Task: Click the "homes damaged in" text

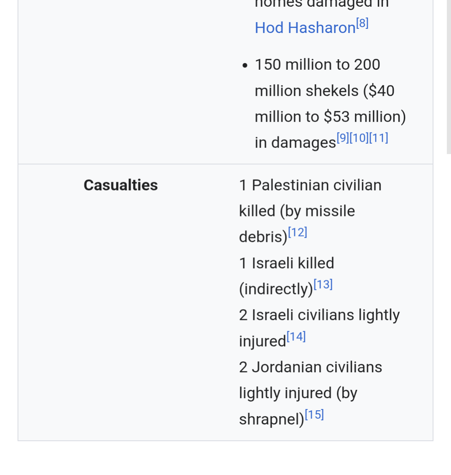Action: pyautogui.click(x=322, y=4)
